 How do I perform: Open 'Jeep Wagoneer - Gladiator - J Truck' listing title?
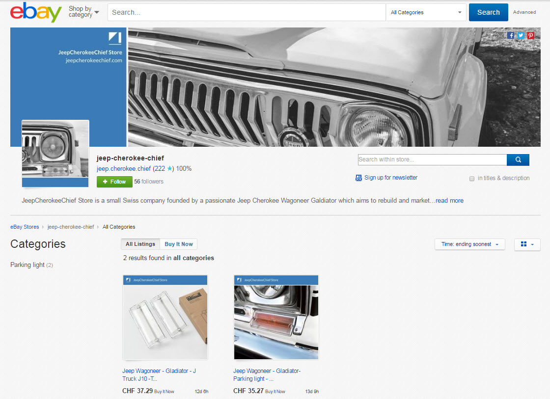pyautogui.click(x=159, y=375)
